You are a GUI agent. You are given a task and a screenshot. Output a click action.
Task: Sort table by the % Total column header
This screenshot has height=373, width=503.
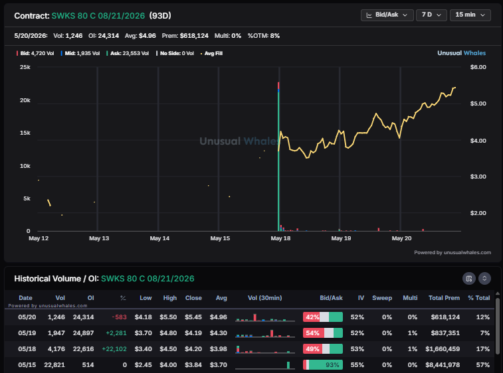[x=478, y=298]
